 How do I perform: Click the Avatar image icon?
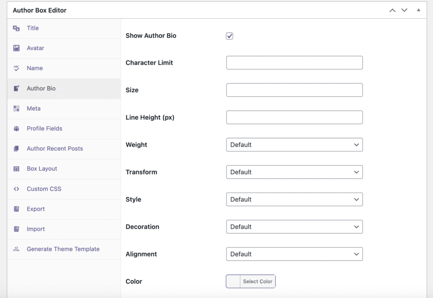tap(17, 48)
